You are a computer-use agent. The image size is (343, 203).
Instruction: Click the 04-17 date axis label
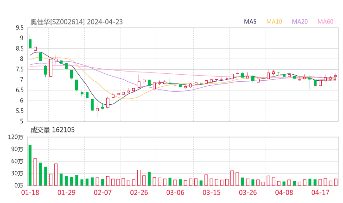click(320, 192)
